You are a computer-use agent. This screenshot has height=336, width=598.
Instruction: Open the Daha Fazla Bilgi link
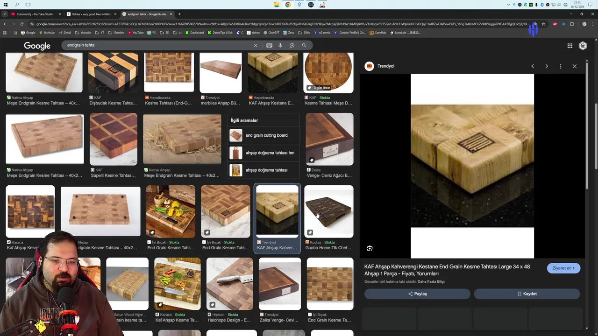point(431,282)
